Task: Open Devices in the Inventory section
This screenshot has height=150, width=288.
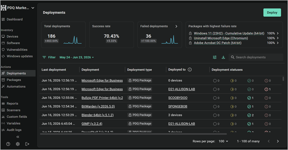Action: coord(12,36)
